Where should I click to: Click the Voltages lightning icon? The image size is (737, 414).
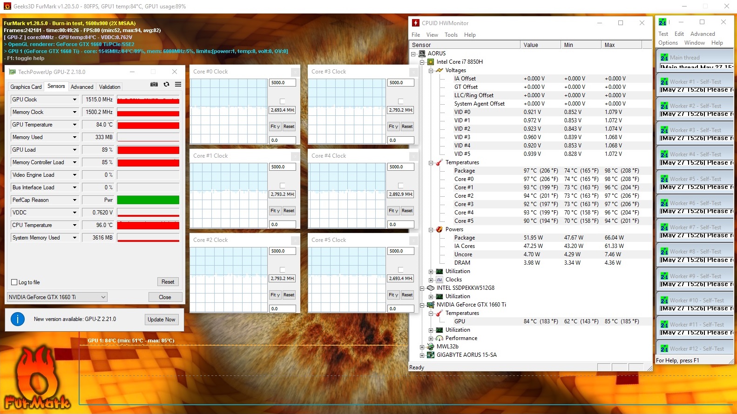(x=439, y=70)
